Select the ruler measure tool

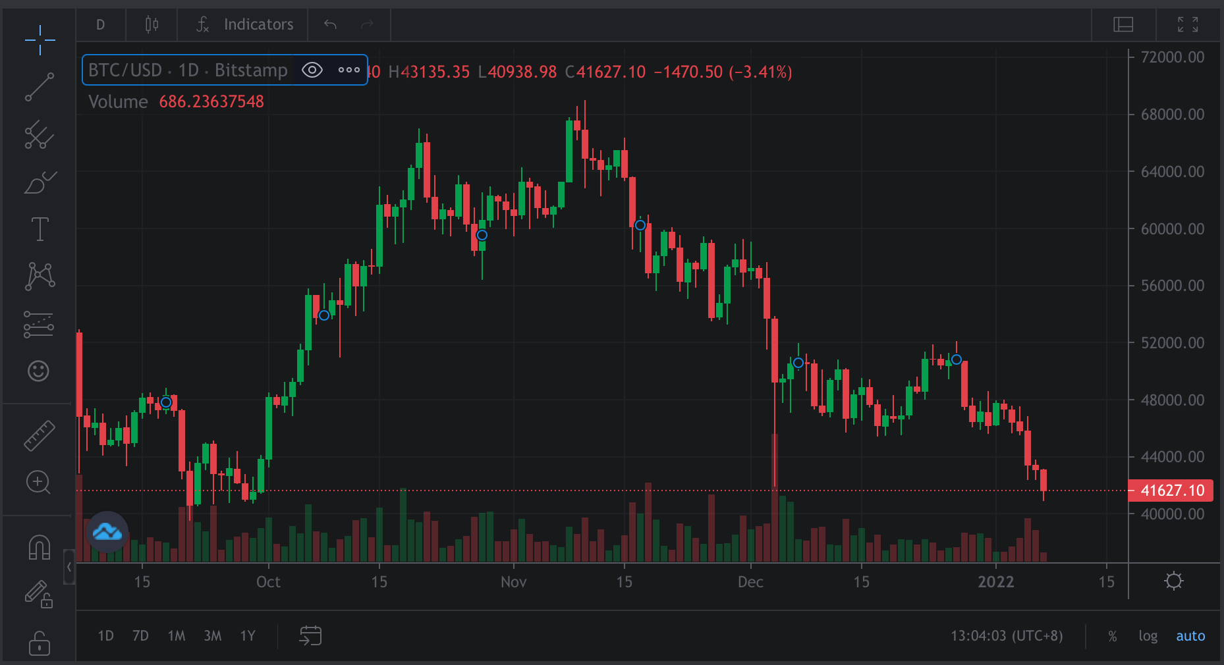point(40,435)
